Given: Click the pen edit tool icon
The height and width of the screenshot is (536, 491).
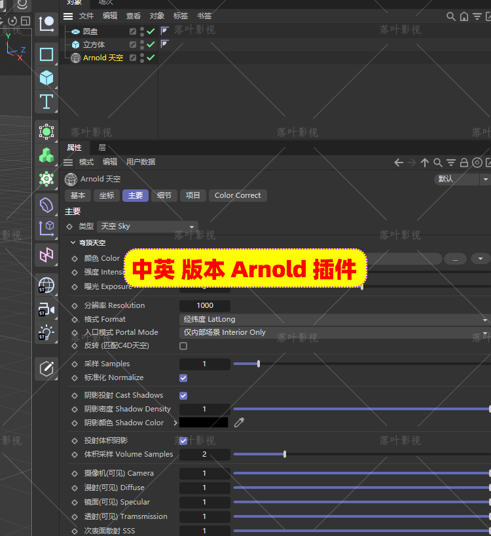Looking at the screenshot, I should (x=46, y=368).
